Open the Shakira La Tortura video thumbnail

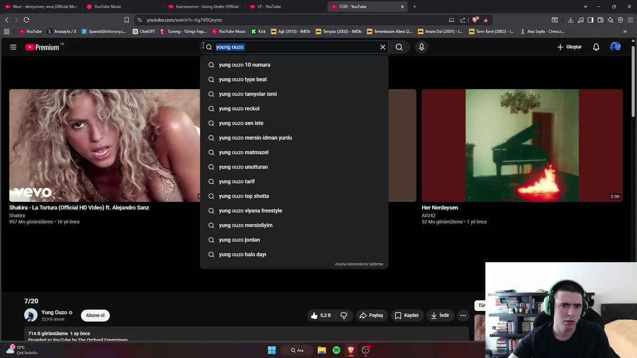tap(105, 145)
